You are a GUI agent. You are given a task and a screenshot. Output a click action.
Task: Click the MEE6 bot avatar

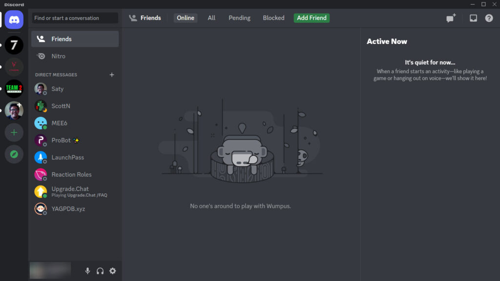[41, 123]
